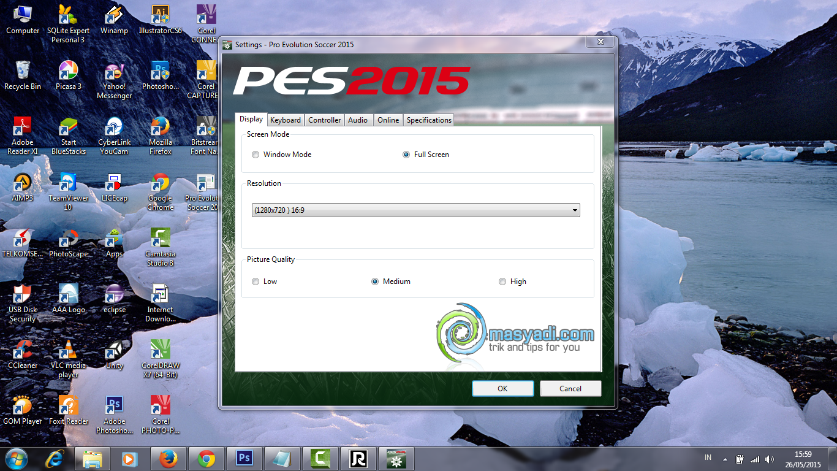Show hidden system tray icons arrow
The image size is (837, 471).
coord(725,459)
